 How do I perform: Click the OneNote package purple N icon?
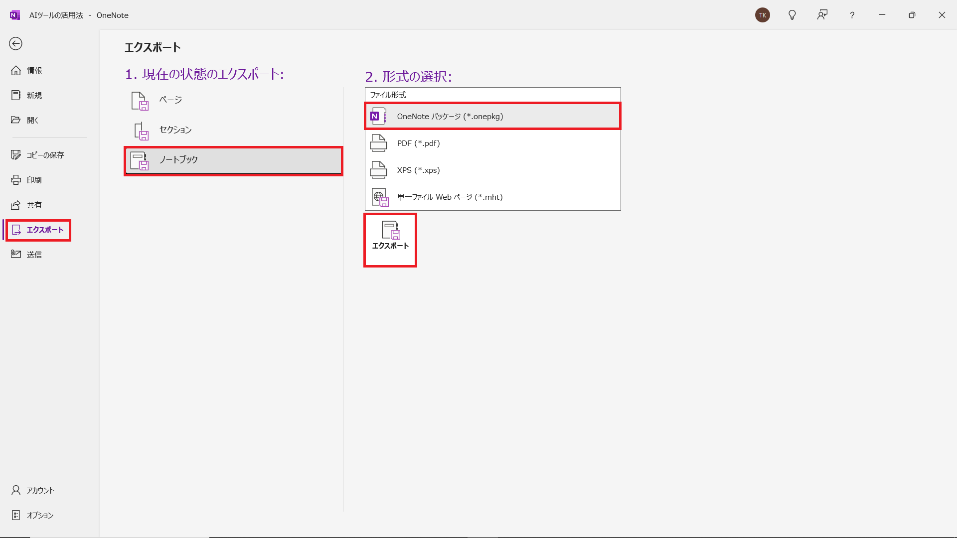tap(378, 116)
